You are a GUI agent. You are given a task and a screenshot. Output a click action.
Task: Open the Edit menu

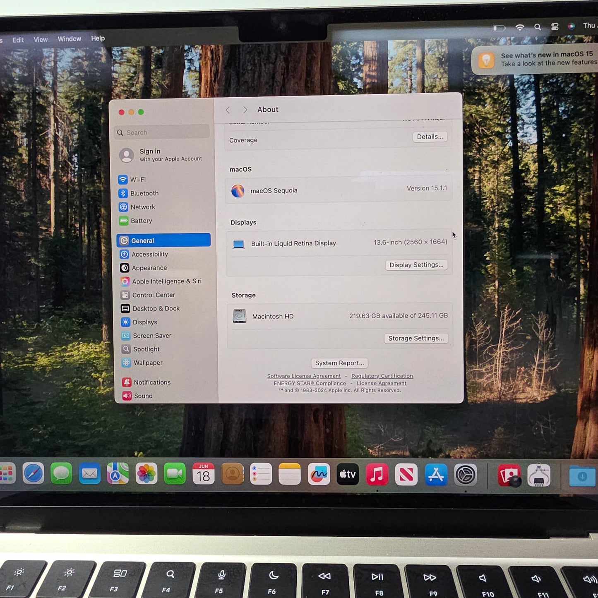18,40
